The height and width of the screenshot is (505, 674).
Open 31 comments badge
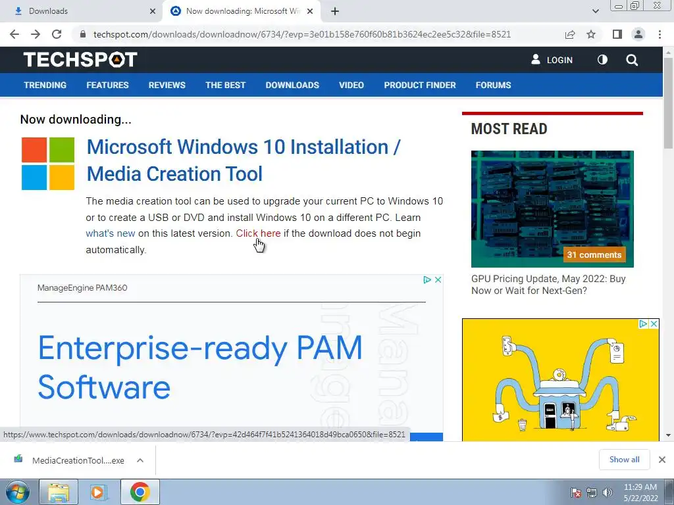pyautogui.click(x=594, y=254)
